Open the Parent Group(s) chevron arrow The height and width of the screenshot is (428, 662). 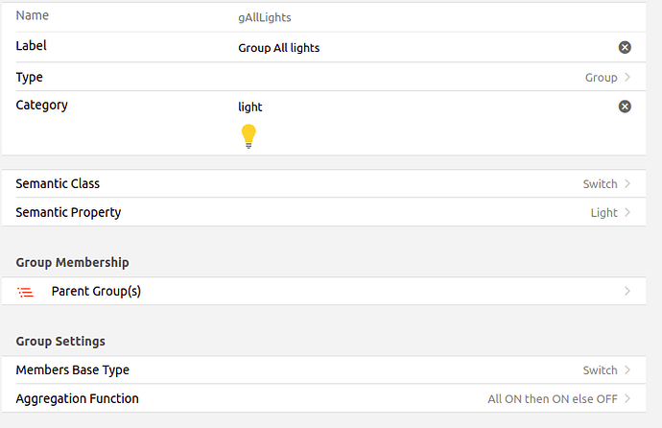(627, 291)
